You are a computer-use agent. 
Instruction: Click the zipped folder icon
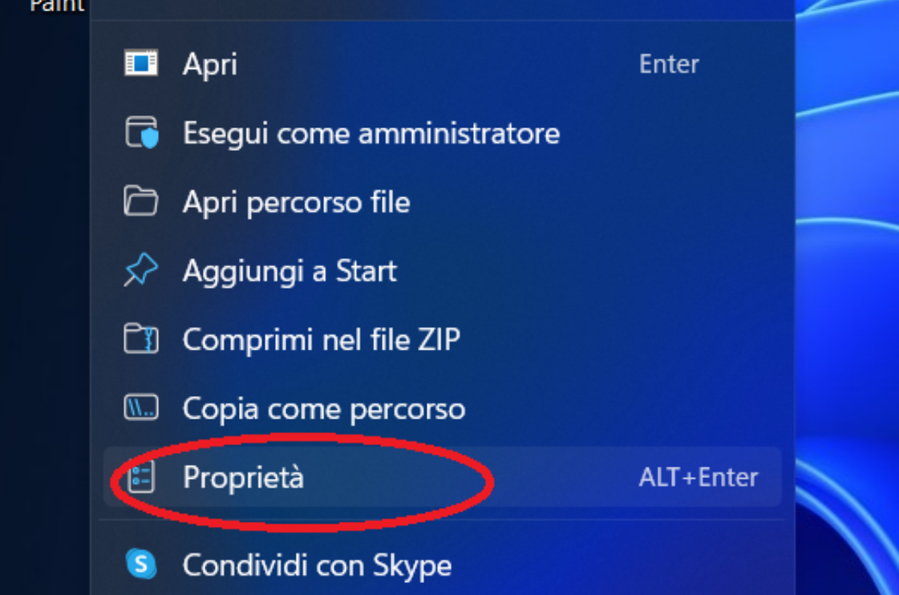point(141,340)
